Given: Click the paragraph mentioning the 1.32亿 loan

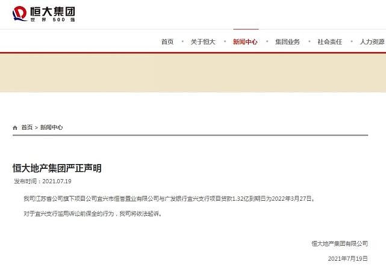Looking at the screenshot, I should [169, 198].
